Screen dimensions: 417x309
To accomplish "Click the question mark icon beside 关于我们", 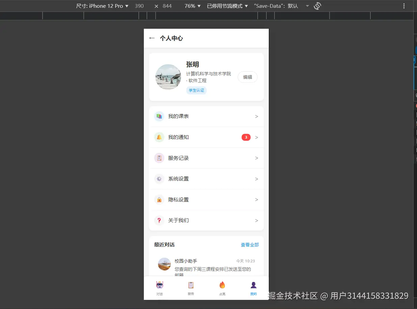I will 159,220.
